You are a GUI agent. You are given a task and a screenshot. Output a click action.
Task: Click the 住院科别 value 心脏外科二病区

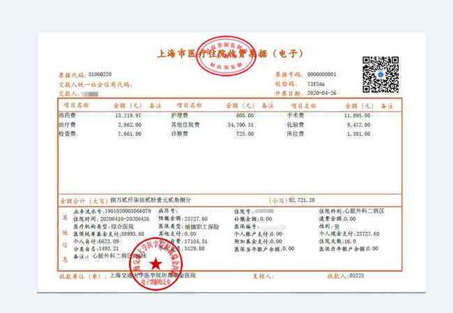(364, 211)
